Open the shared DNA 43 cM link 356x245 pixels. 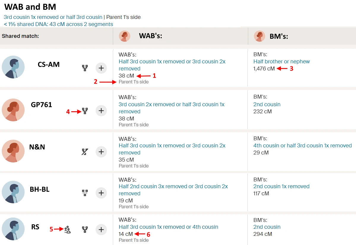[x=58, y=24]
